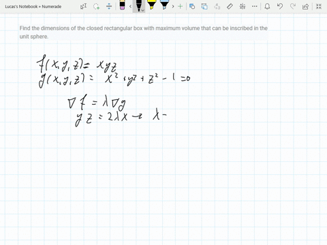Click the ink to shape icon
The width and height of the screenshot is (327, 245).
tap(204, 6)
